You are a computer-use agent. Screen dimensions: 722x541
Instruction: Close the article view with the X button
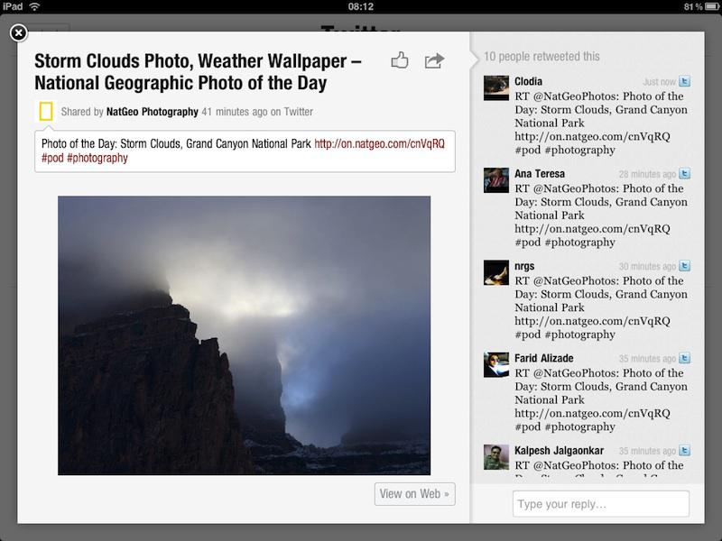[16, 33]
